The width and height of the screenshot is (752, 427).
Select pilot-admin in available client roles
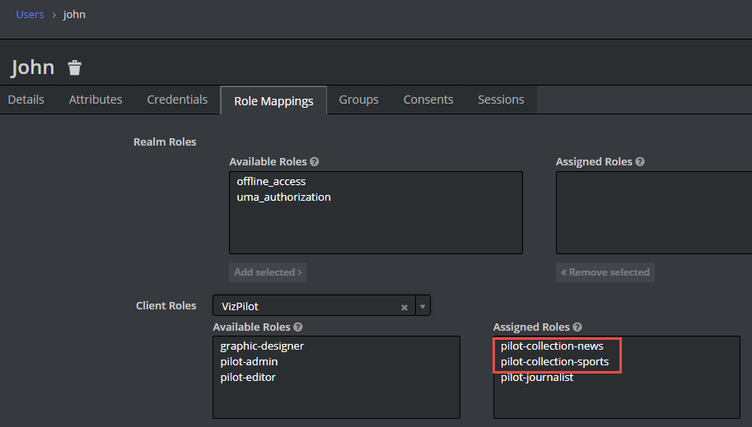coord(249,361)
